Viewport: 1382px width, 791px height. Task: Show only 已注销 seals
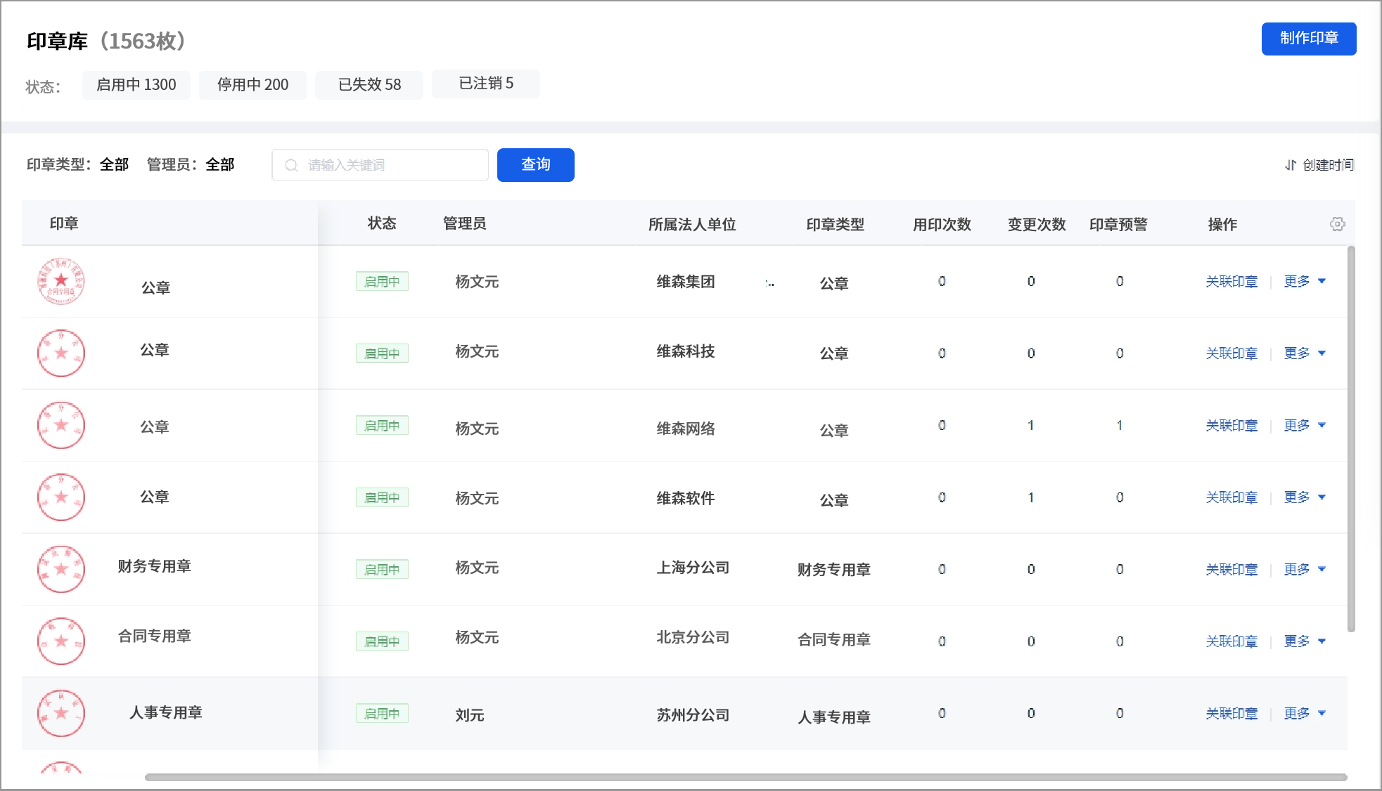tap(485, 84)
